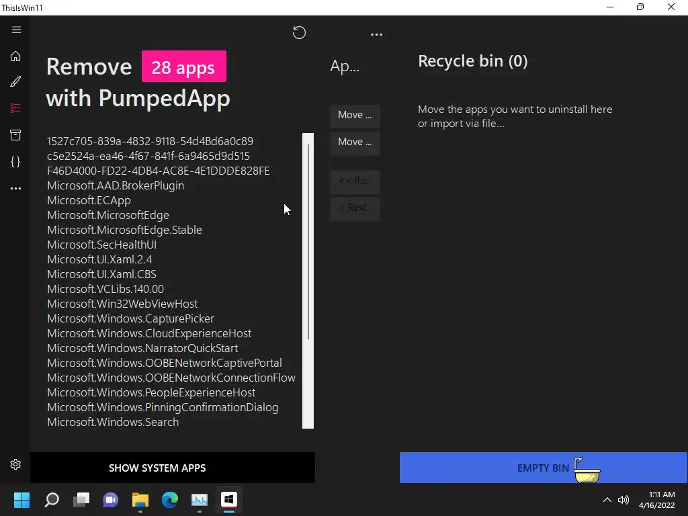Select c5e2524a-ea46-4f67-841f-6a9465d9d515 entry
Screen dimensions: 688x516
click(x=148, y=156)
